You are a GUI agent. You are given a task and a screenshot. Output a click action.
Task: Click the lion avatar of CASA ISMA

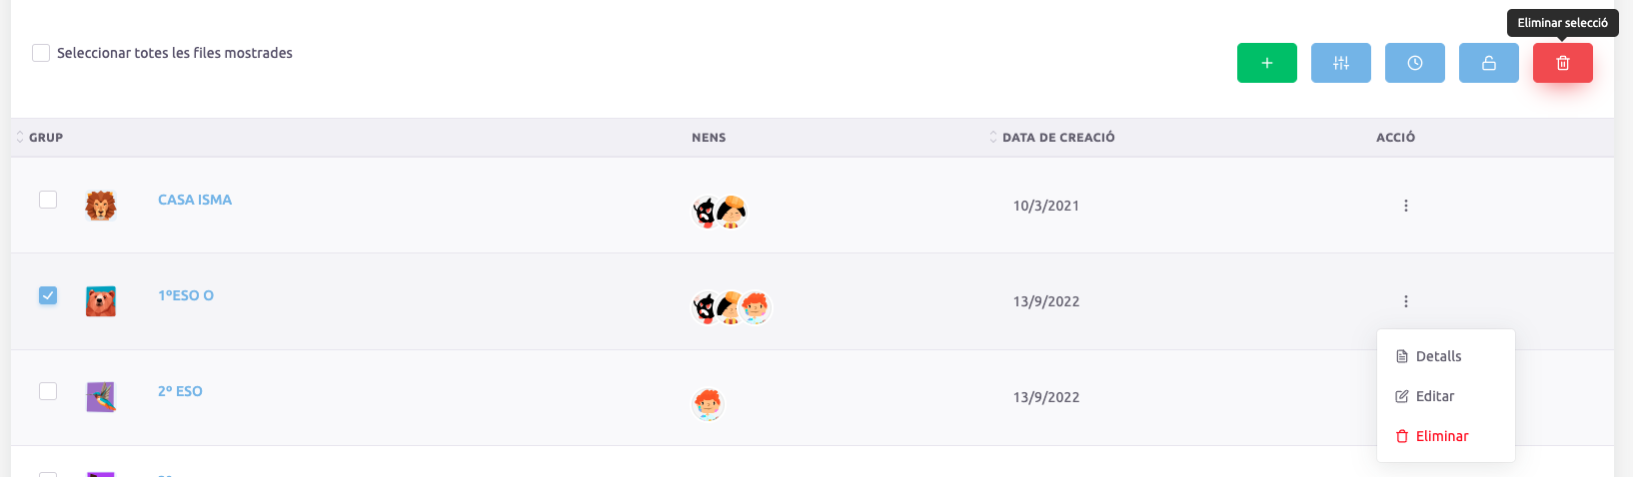[x=101, y=206]
